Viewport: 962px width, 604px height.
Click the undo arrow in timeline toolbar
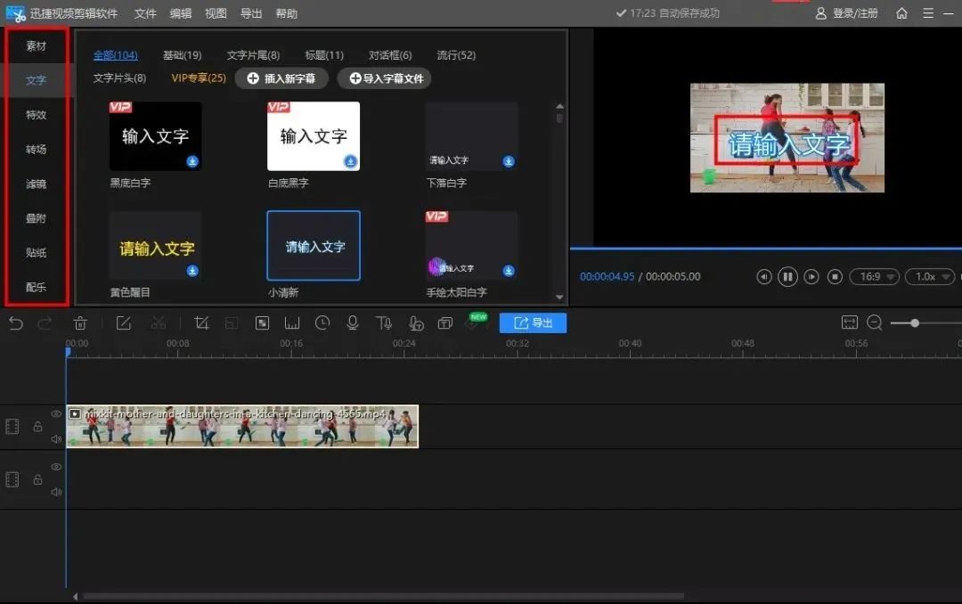point(16,323)
